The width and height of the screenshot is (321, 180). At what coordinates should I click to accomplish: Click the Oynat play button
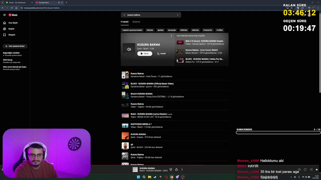[145, 53]
